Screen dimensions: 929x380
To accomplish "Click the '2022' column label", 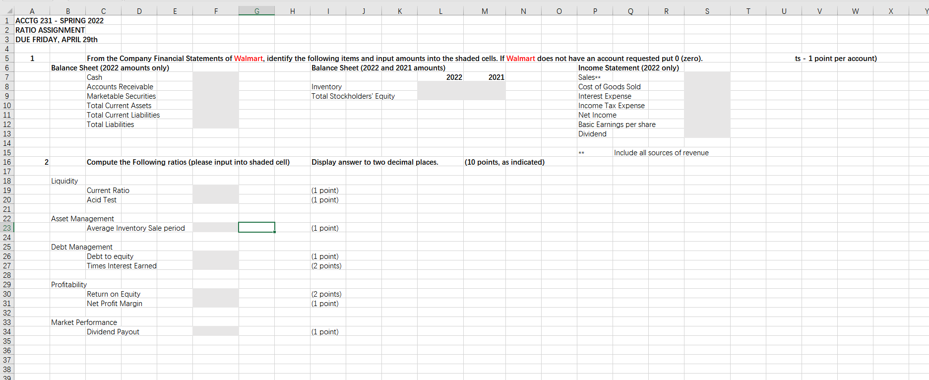I will click(x=454, y=77).
